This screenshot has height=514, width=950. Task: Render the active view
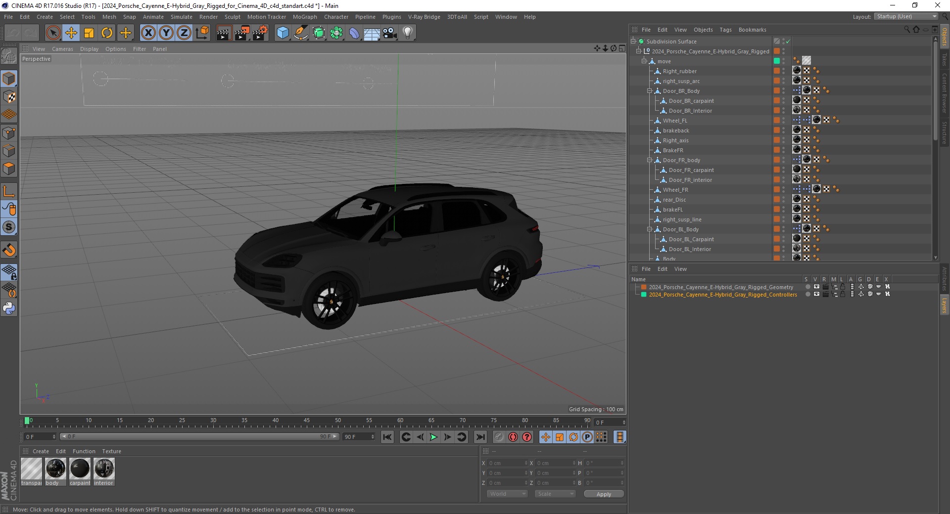224,33
